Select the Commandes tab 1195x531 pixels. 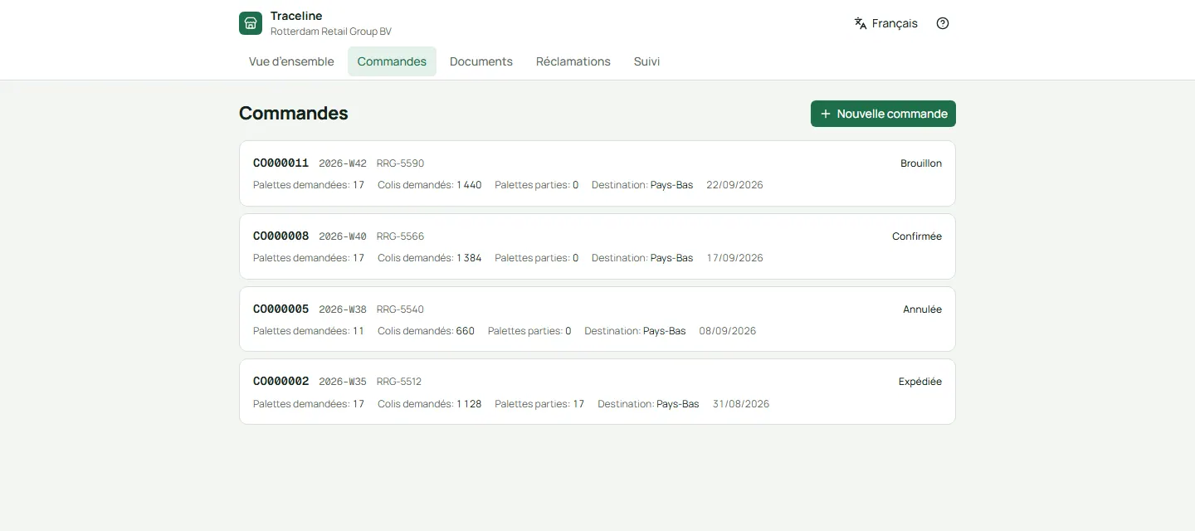[x=392, y=61]
